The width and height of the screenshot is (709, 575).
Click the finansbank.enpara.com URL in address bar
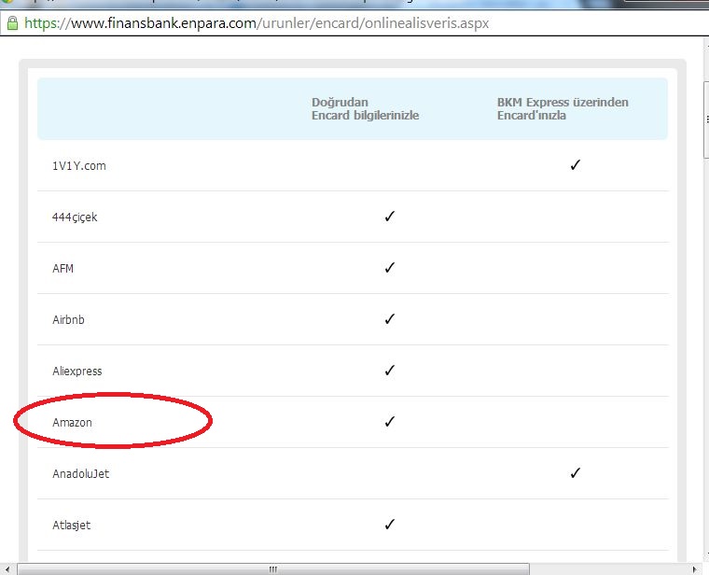pos(257,22)
